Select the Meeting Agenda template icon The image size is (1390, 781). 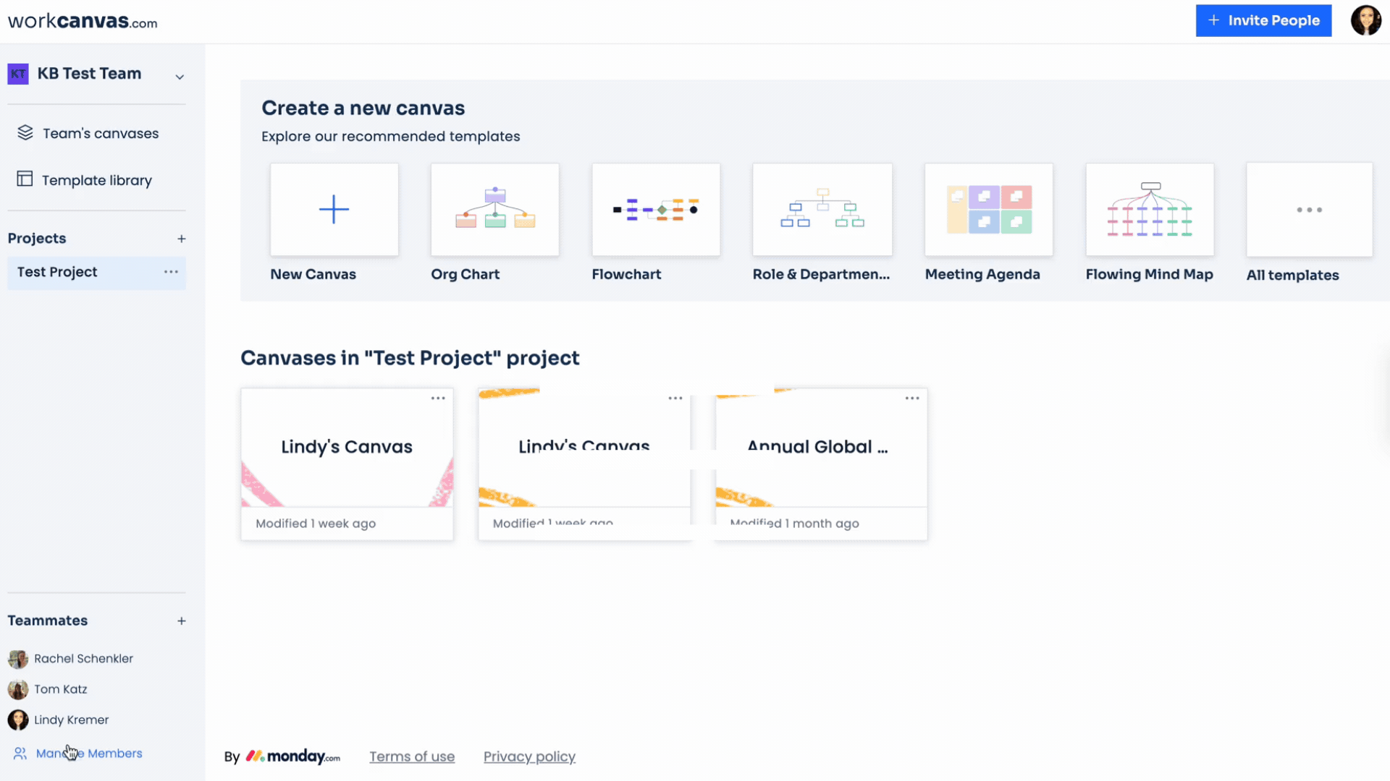[989, 210]
